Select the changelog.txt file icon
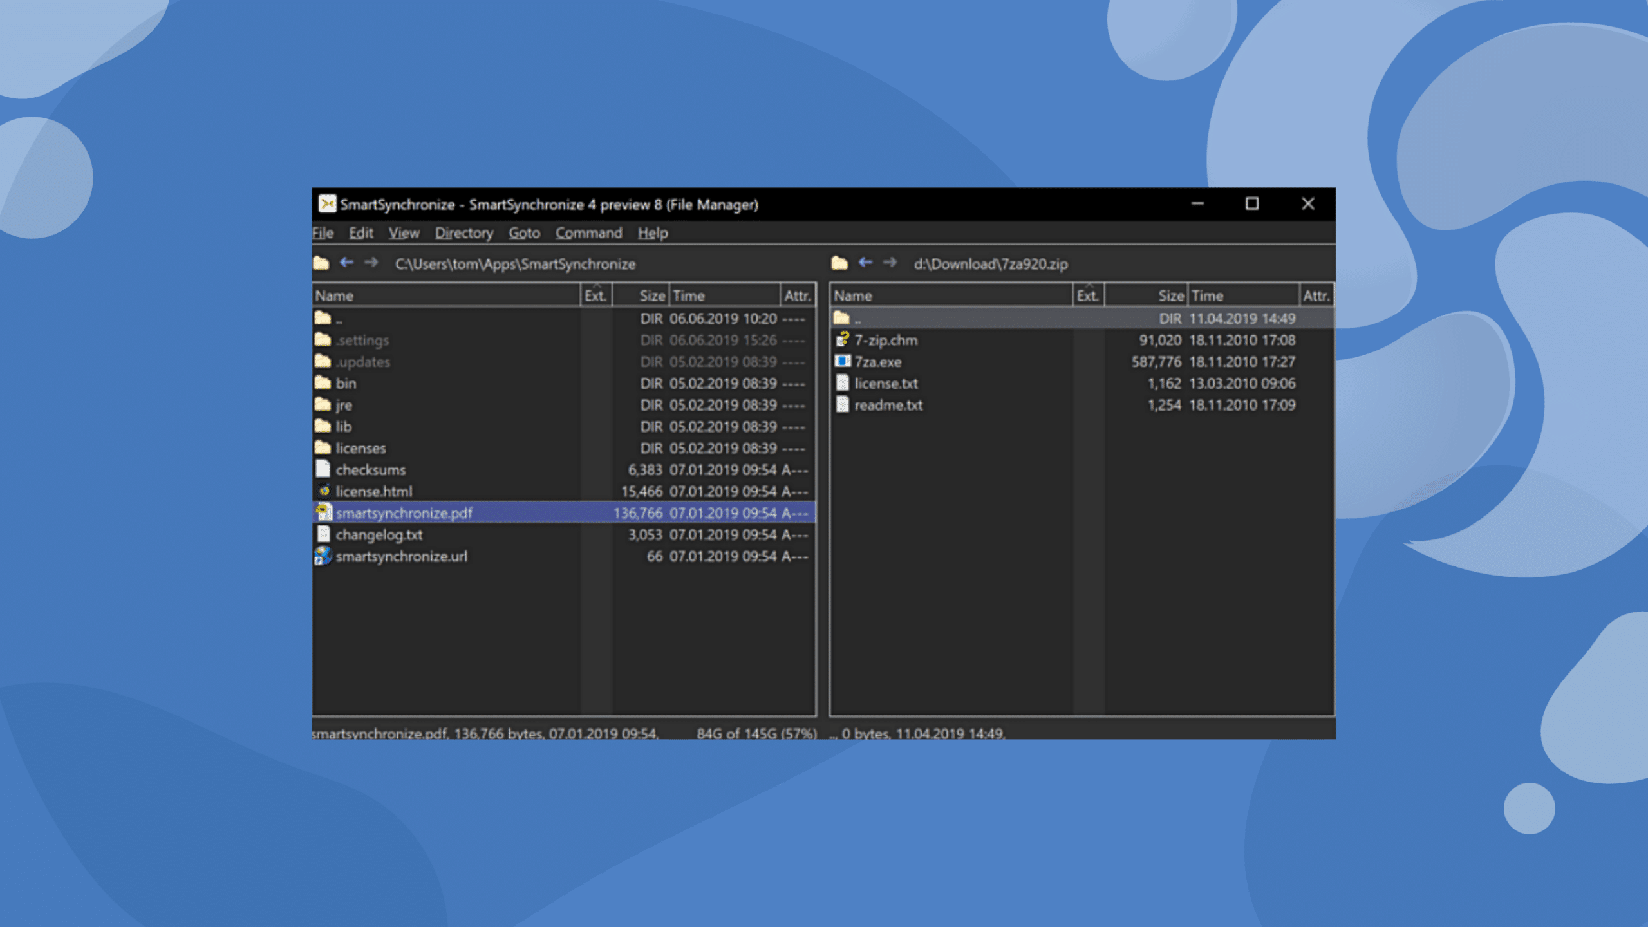 click(x=323, y=534)
